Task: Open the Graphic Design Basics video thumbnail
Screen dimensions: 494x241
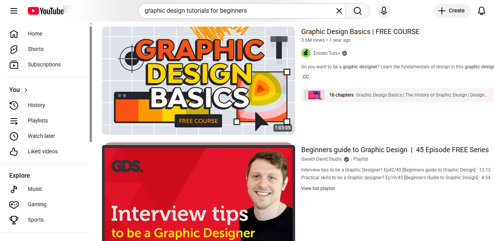Action: click(198, 80)
